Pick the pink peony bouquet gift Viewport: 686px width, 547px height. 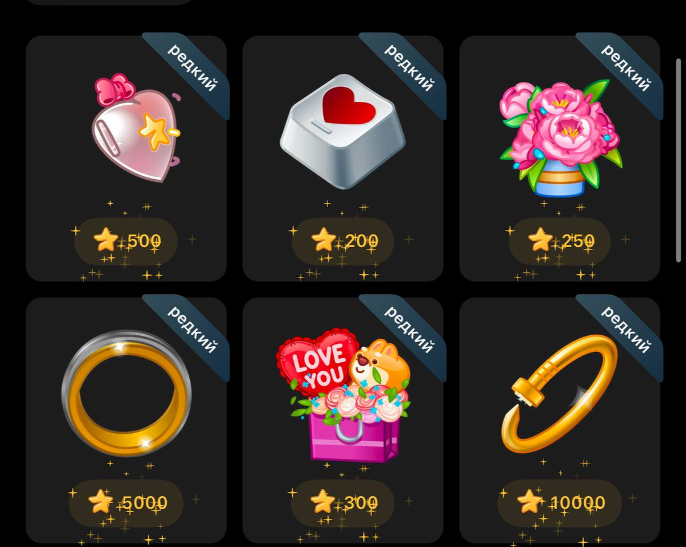pos(560,137)
